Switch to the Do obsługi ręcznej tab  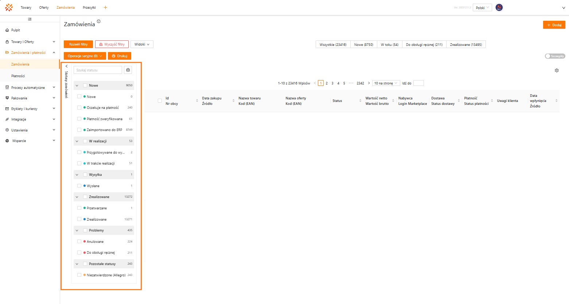pyautogui.click(x=424, y=45)
